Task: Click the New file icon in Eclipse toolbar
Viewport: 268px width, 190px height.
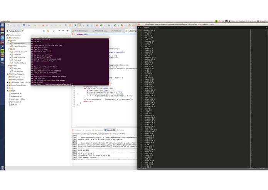Action: (8, 25)
